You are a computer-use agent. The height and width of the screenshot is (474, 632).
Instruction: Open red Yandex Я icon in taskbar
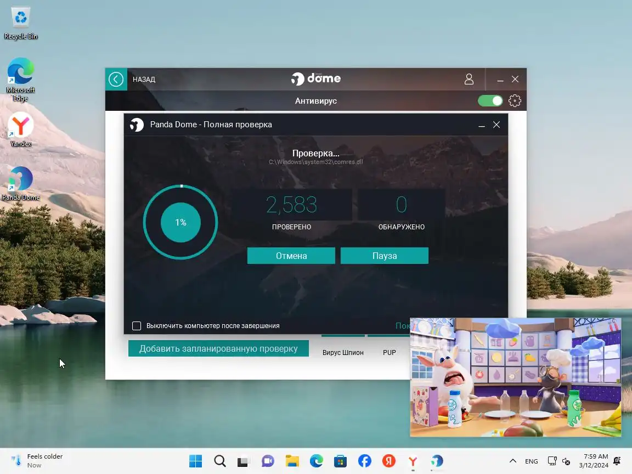pos(388,461)
